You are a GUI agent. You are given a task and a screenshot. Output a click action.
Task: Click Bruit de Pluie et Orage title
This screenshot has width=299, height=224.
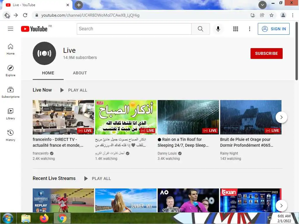[x=246, y=142]
